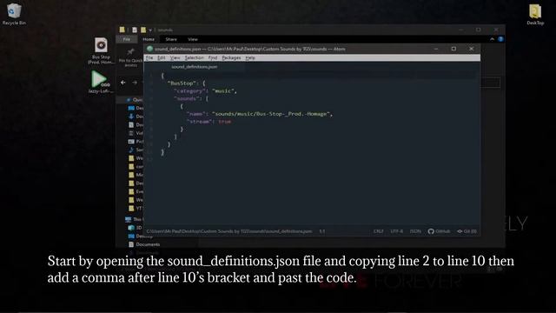The width and height of the screenshot is (556, 313).
Task: Click File Explorer's forward arrow
Action: [x=135, y=83]
